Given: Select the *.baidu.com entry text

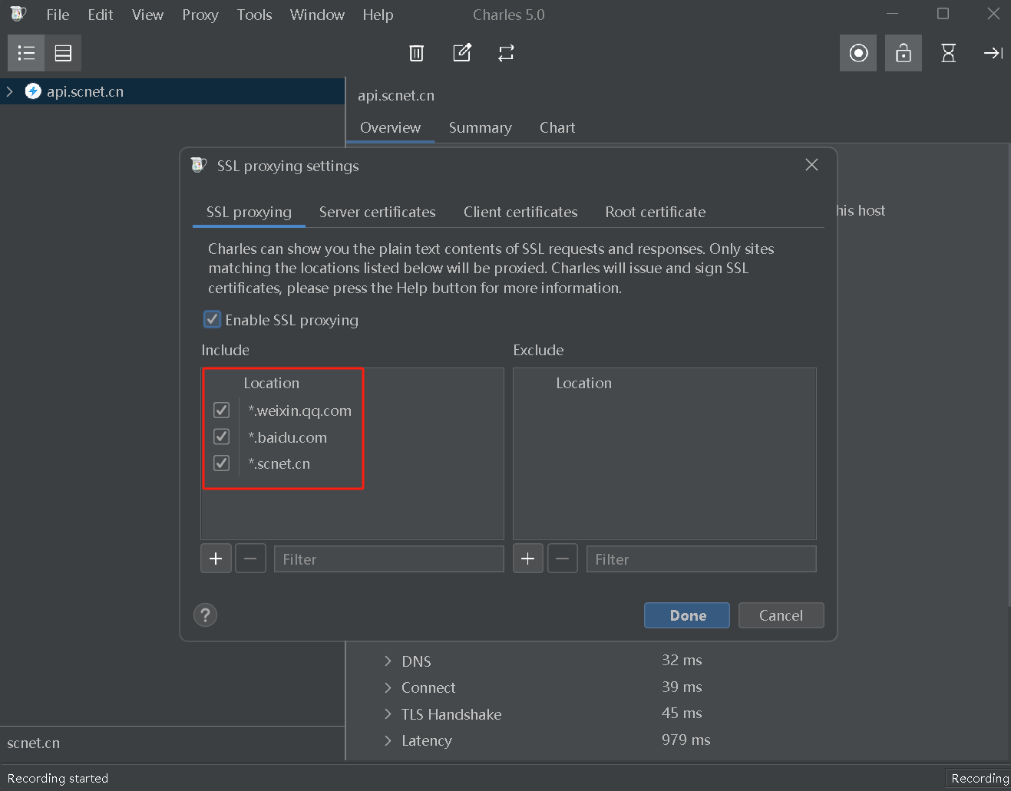Looking at the screenshot, I should (287, 437).
